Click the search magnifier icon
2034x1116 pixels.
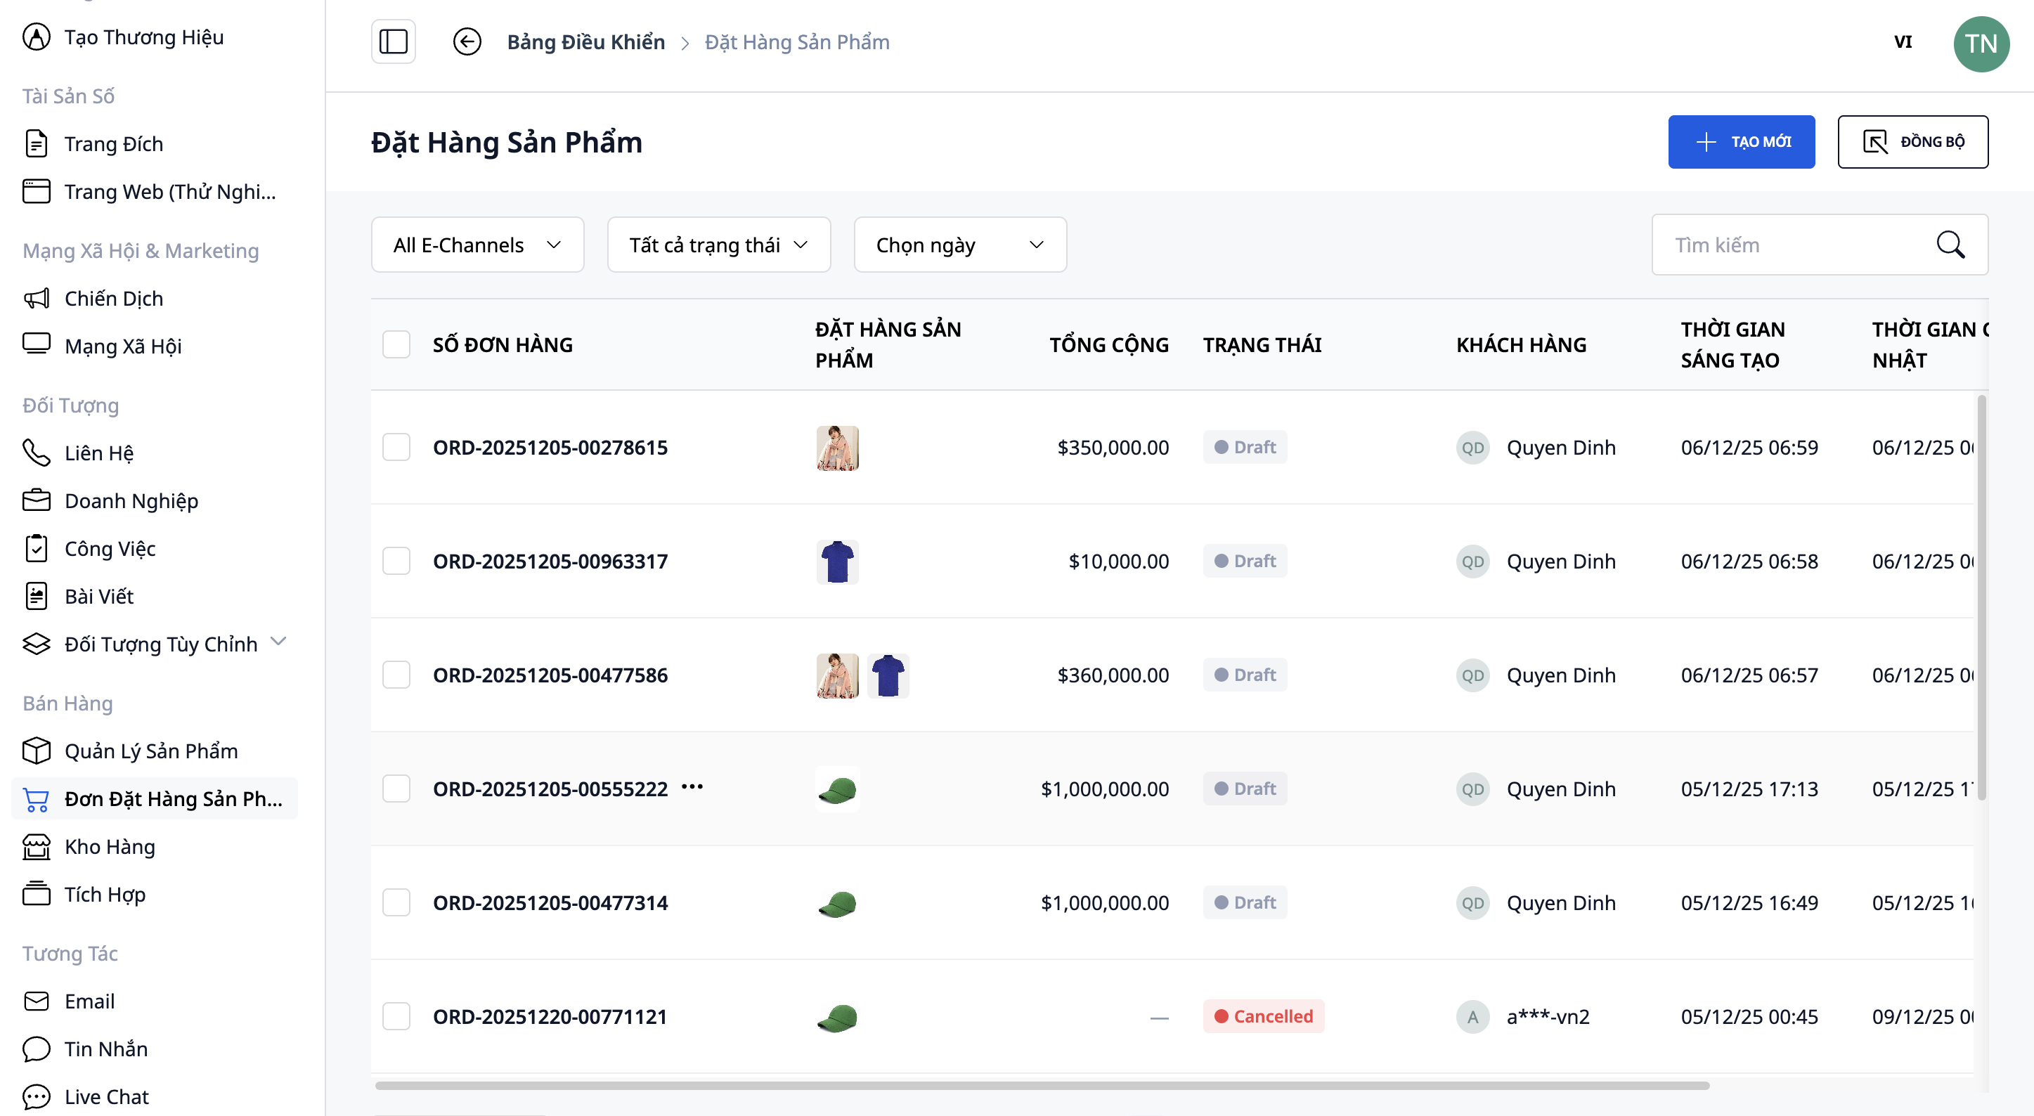(x=1950, y=245)
